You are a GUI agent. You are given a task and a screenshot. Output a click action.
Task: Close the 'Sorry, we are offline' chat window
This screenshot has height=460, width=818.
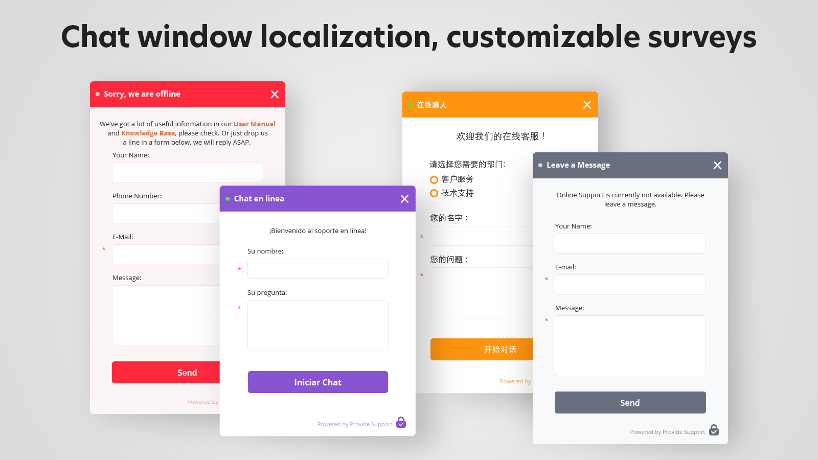click(275, 94)
